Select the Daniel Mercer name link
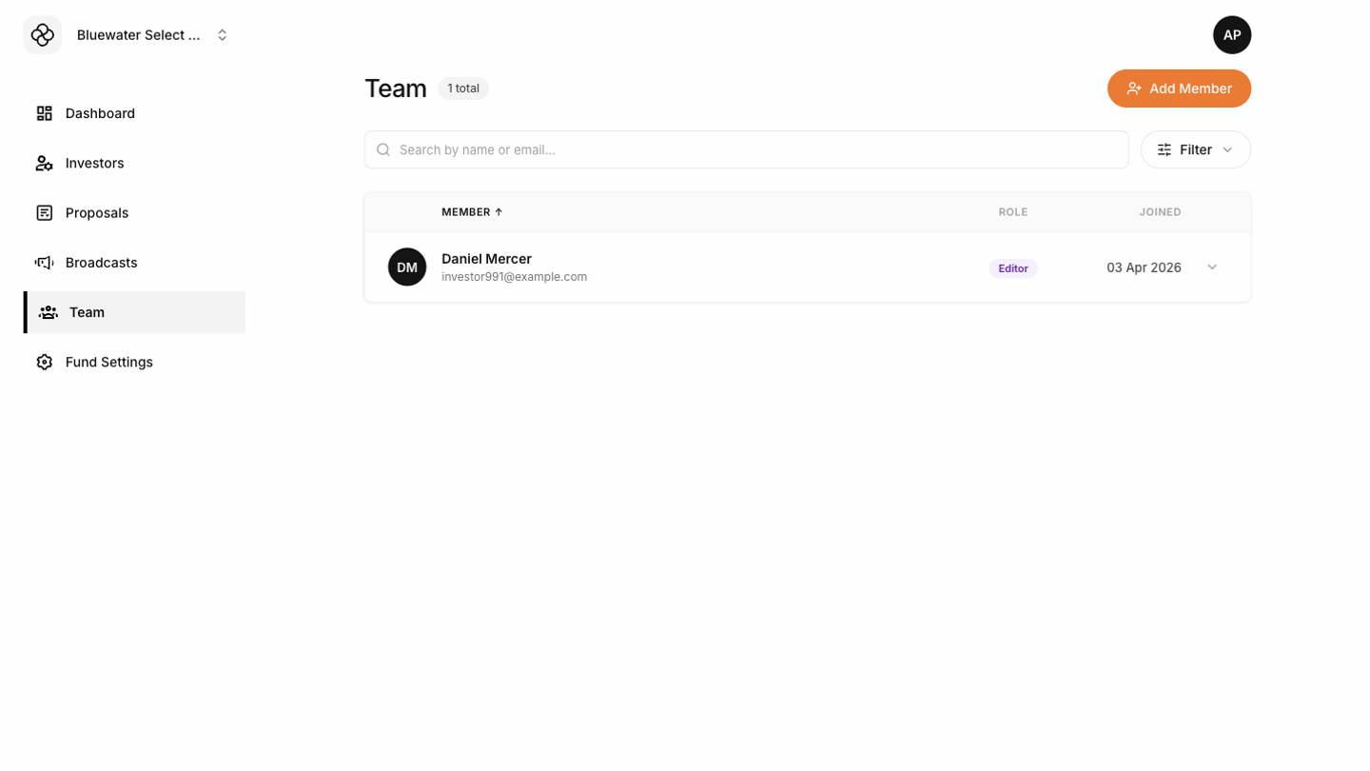This screenshot has height=771, width=1370. click(x=486, y=259)
